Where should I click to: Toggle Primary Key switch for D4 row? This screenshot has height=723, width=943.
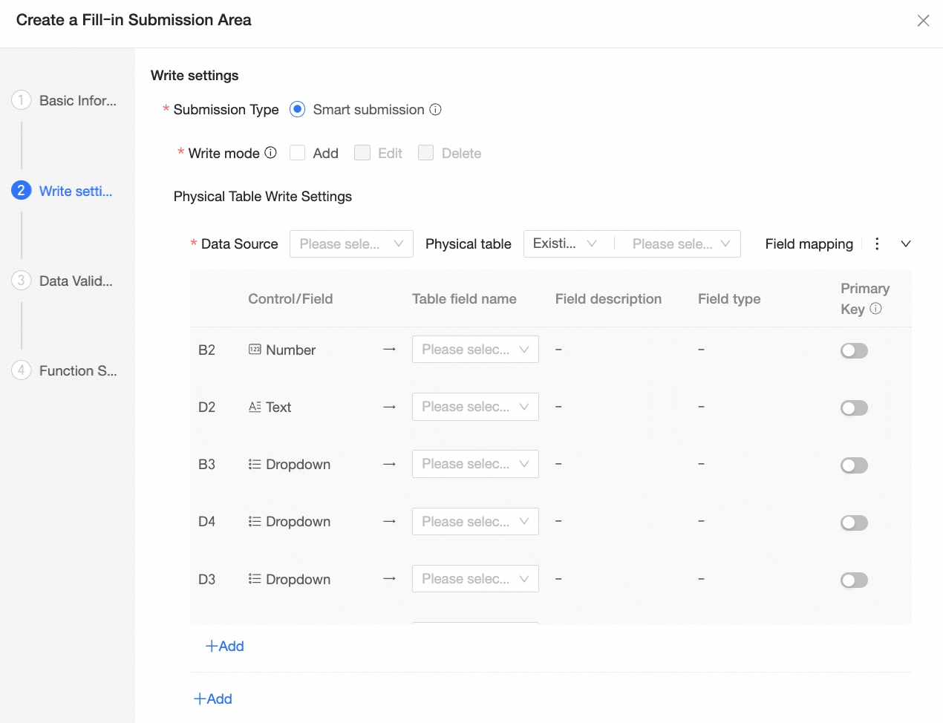point(854,523)
